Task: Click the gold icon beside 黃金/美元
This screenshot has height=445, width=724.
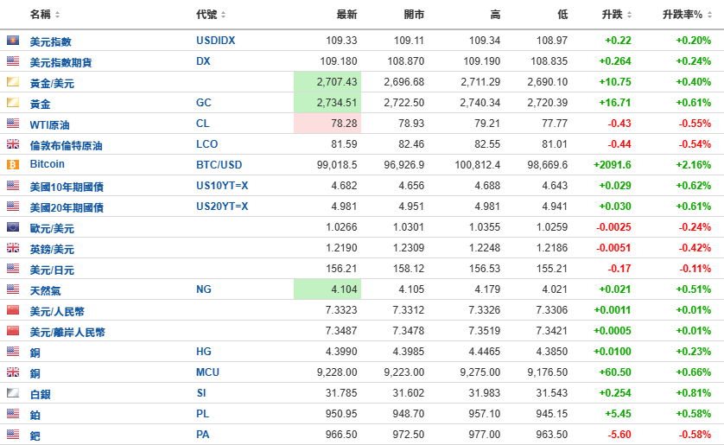Action: click(x=12, y=82)
